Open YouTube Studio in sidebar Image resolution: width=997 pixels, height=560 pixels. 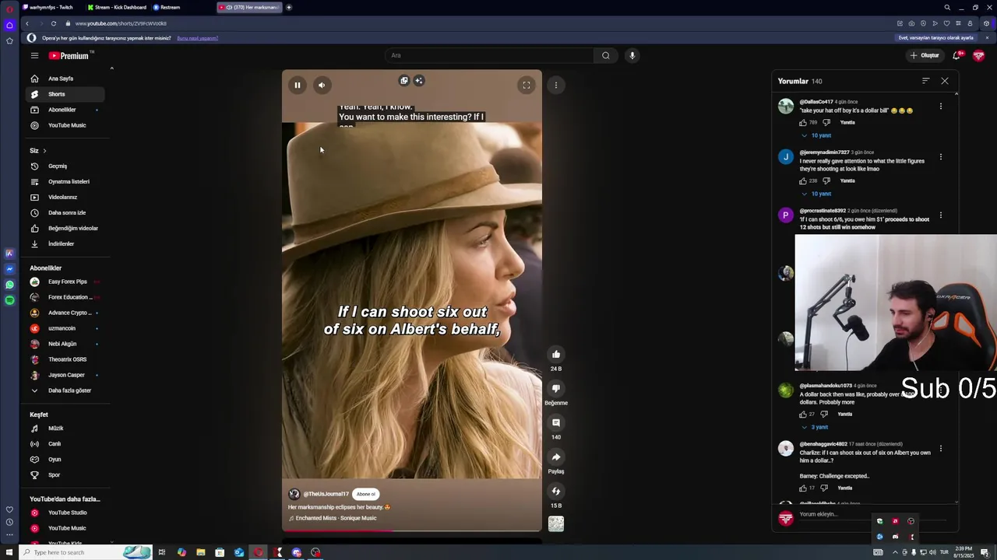pos(65,513)
